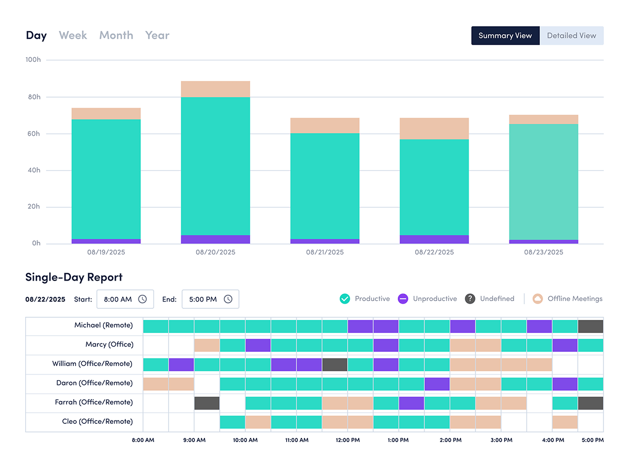Viewport: 629px width, 472px height.
Task: Click the purple Unproductive legend icon
Action: 403,299
